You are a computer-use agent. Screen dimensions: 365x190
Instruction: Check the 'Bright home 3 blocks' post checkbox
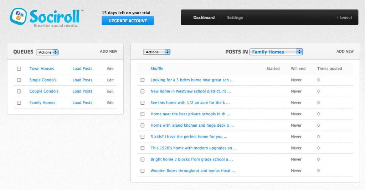pyautogui.click(x=143, y=159)
